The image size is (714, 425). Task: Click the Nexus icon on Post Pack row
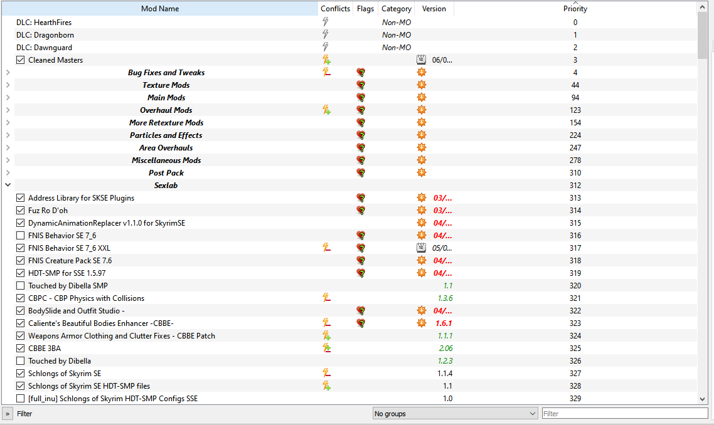pos(422,172)
